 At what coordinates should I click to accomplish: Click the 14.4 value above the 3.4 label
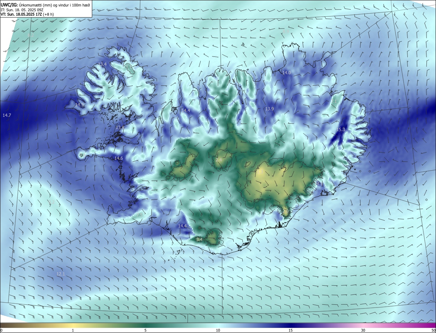[183, 226]
